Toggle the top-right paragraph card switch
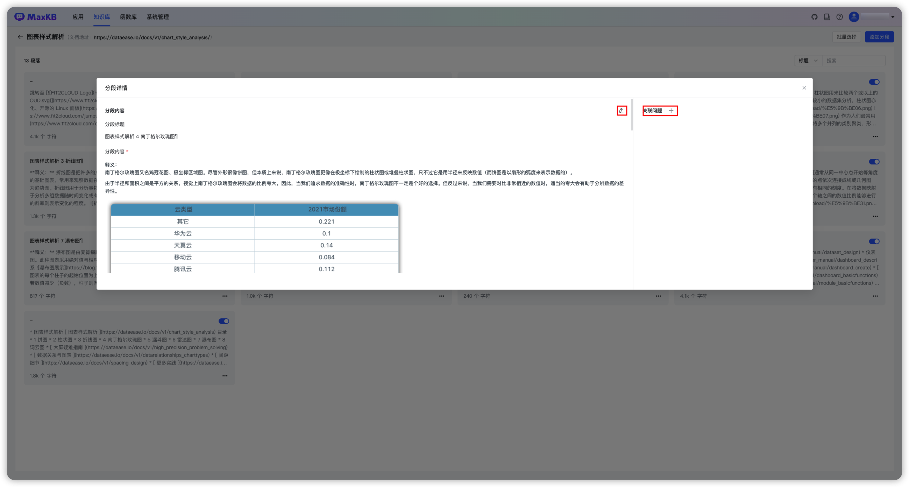The width and height of the screenshot is (909, 487). pyautogui.click(x=874, y=82)
